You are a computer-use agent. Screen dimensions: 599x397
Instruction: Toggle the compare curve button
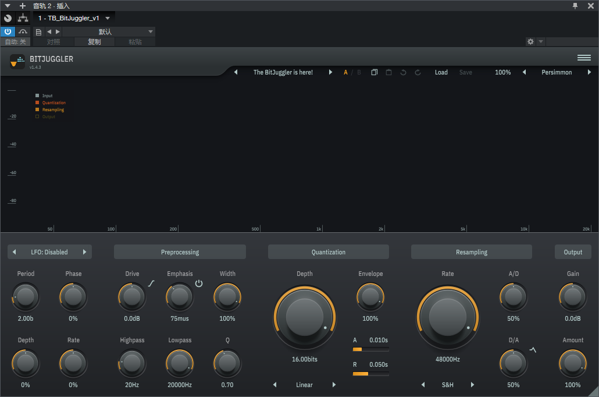point(23,31)
